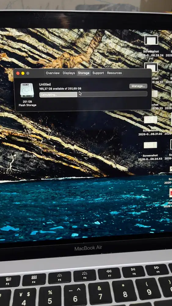Open the Resources tab
172x306 pixels.
coord(114,73)
